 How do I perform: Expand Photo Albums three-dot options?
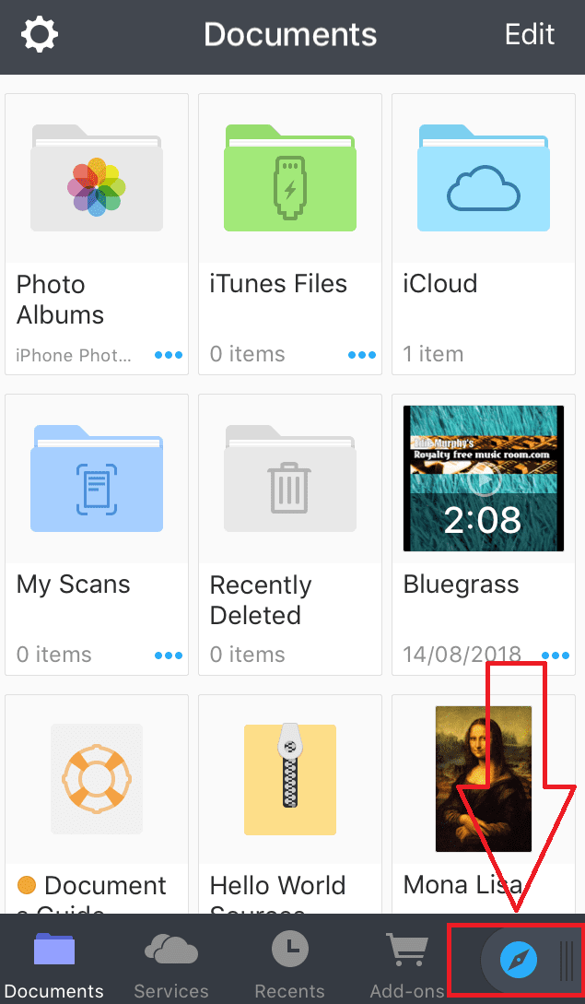169,355
